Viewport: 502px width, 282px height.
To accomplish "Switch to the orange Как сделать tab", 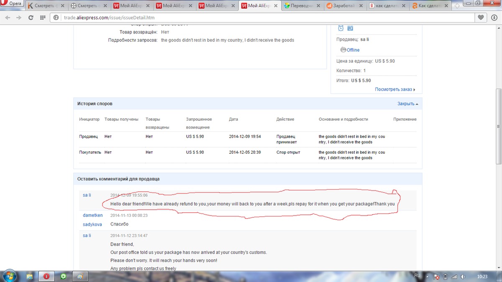I will 430,6.
